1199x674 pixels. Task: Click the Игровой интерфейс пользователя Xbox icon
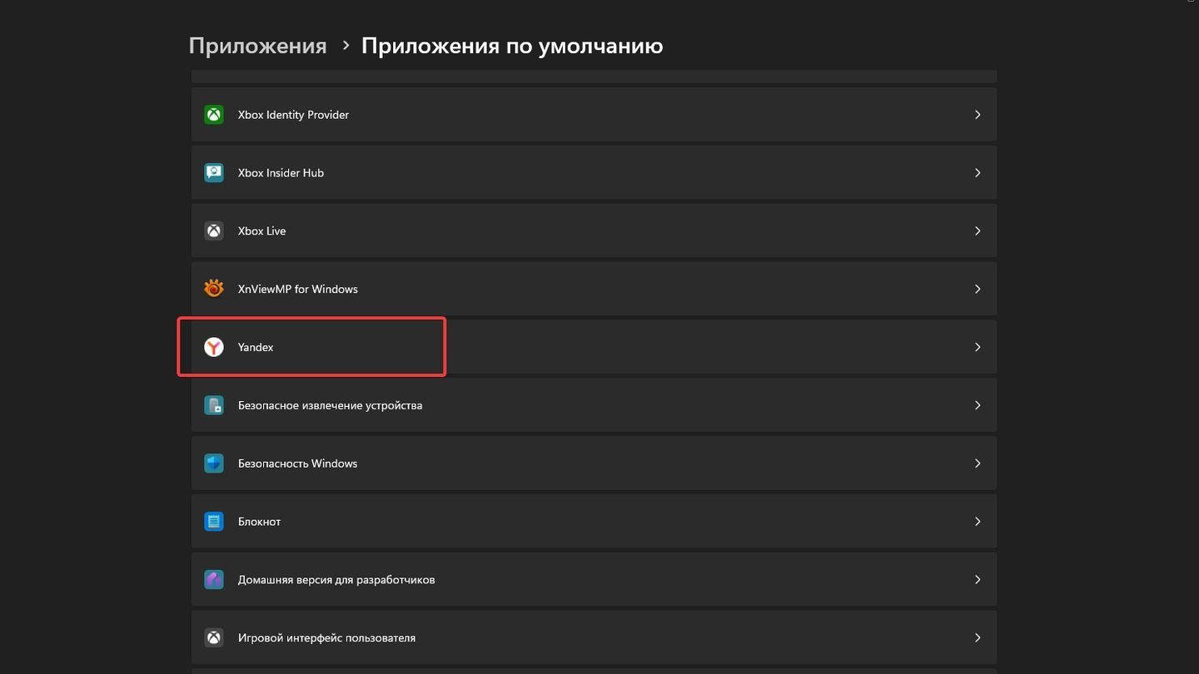(x=214, y=638)
